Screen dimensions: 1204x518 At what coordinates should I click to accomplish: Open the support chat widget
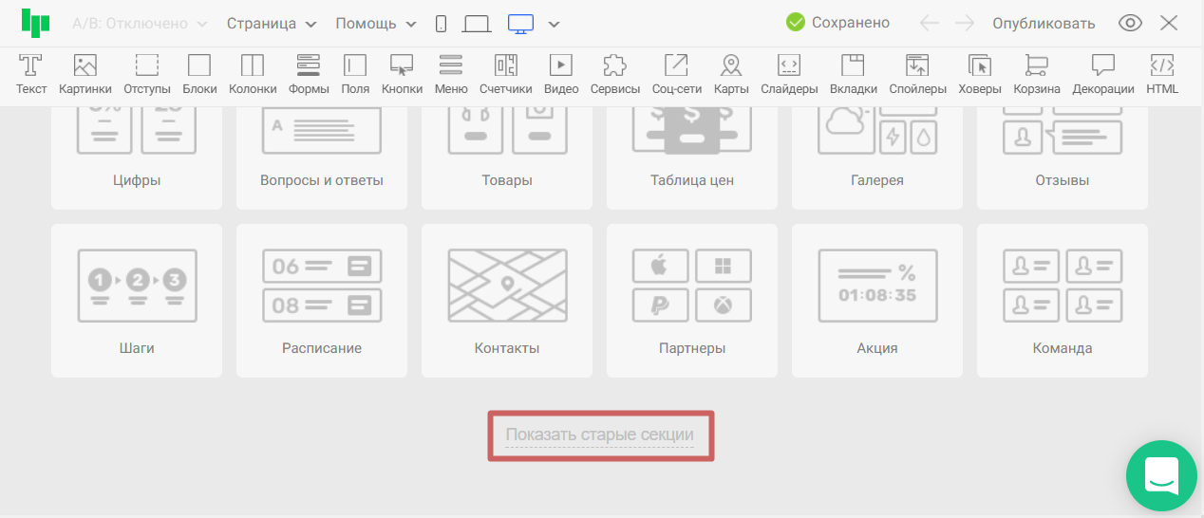coord(1160,474)
